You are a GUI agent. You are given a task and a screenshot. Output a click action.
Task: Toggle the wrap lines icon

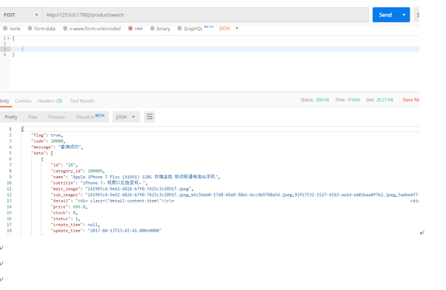pos(149,117)
